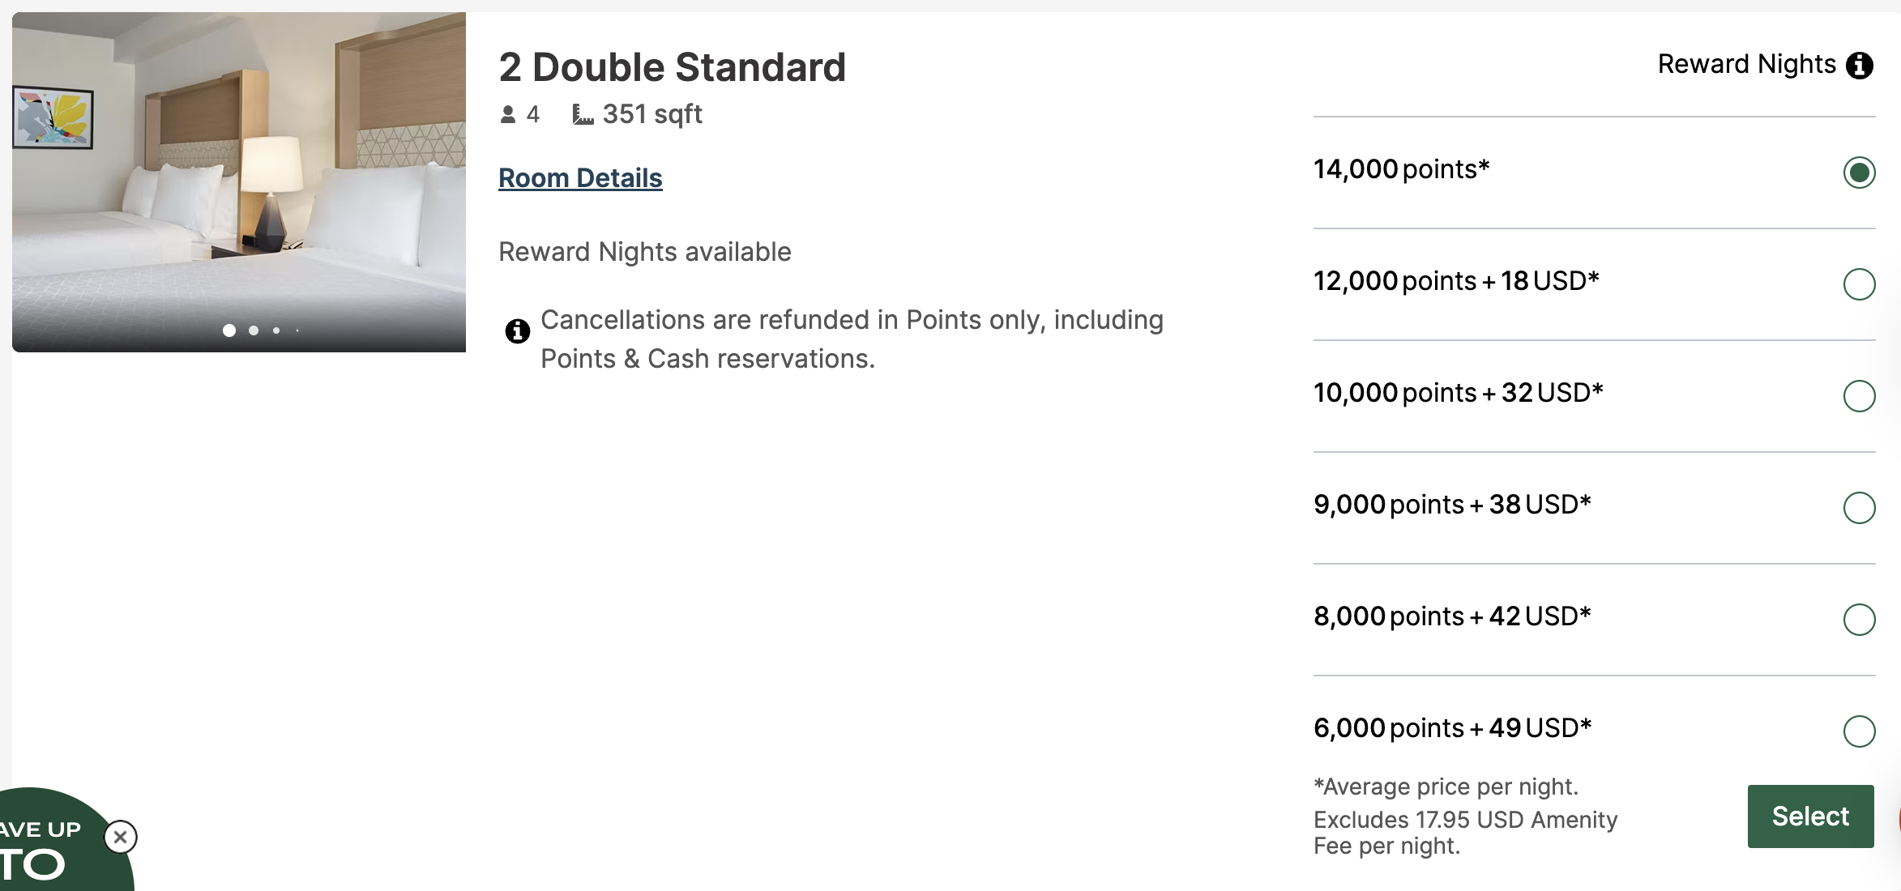Click the Reward Nights heading label

[1746, 64]
